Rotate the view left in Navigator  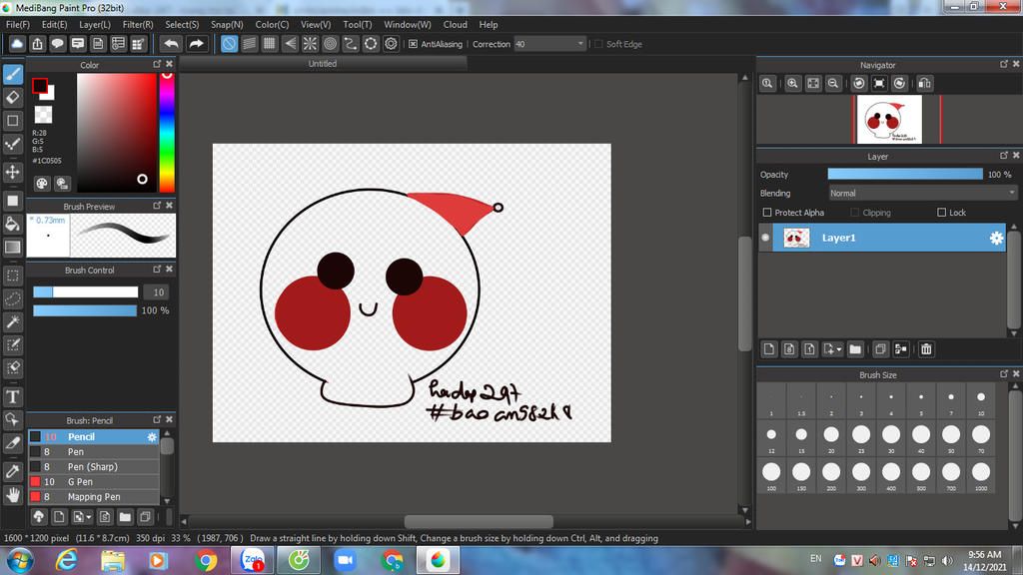pos(859,84)
